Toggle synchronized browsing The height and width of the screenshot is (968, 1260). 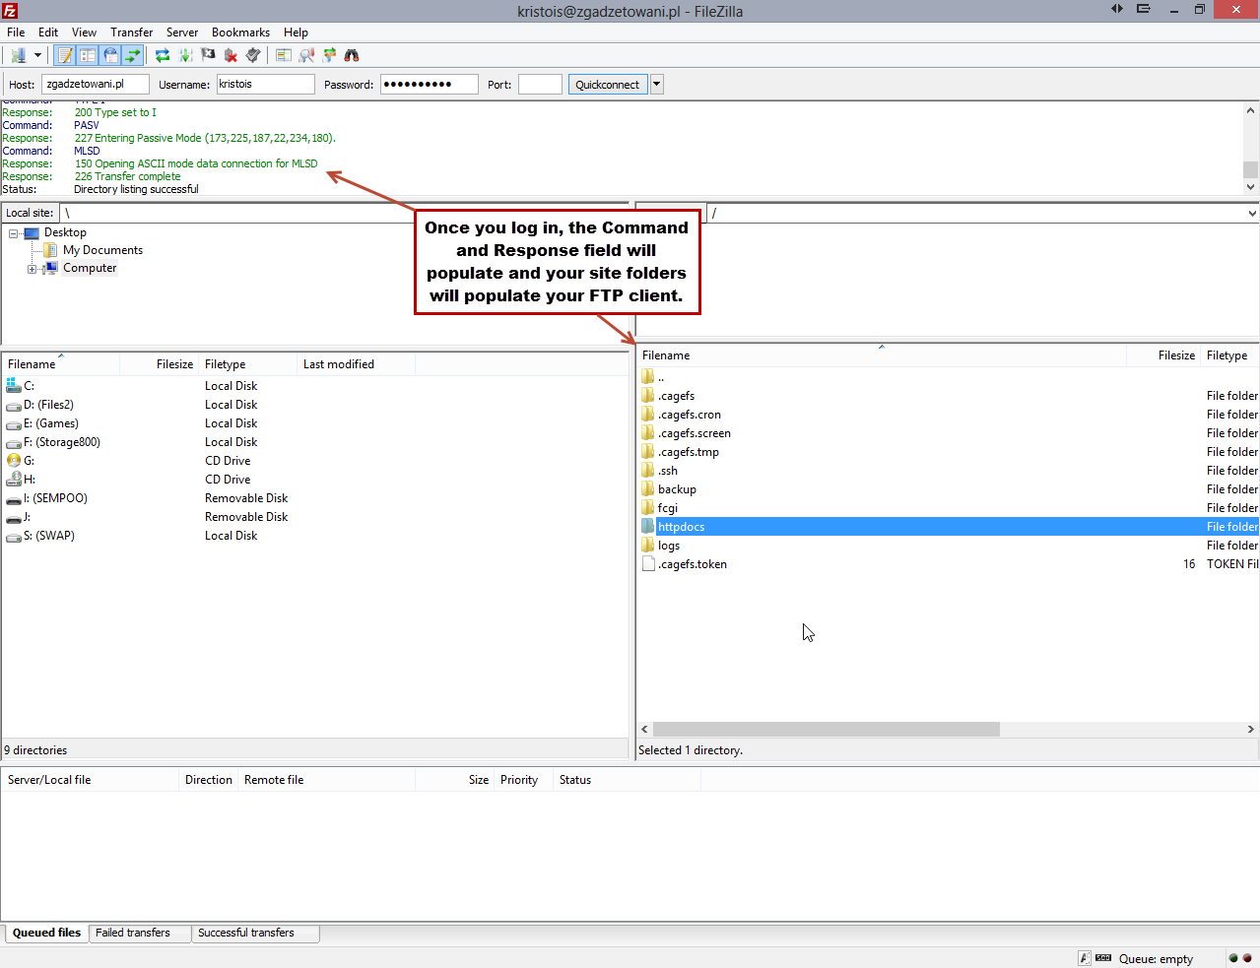pos(329,55)
